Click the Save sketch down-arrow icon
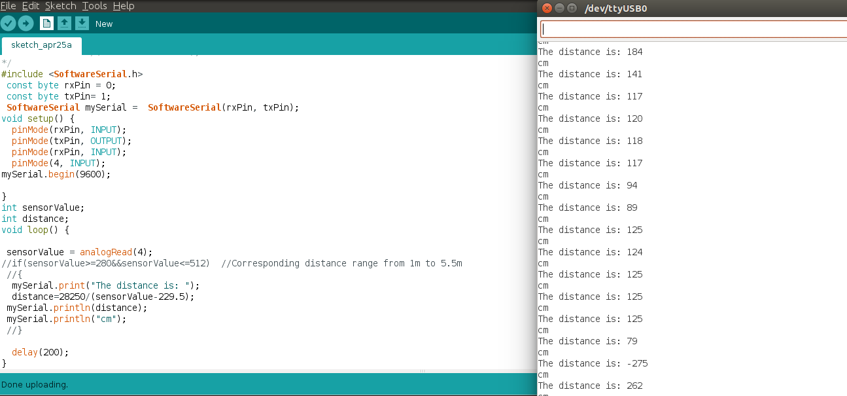Image resolution: width=847 pixels, height=396 pixels. pyautogui.click(x=82, y=24)
